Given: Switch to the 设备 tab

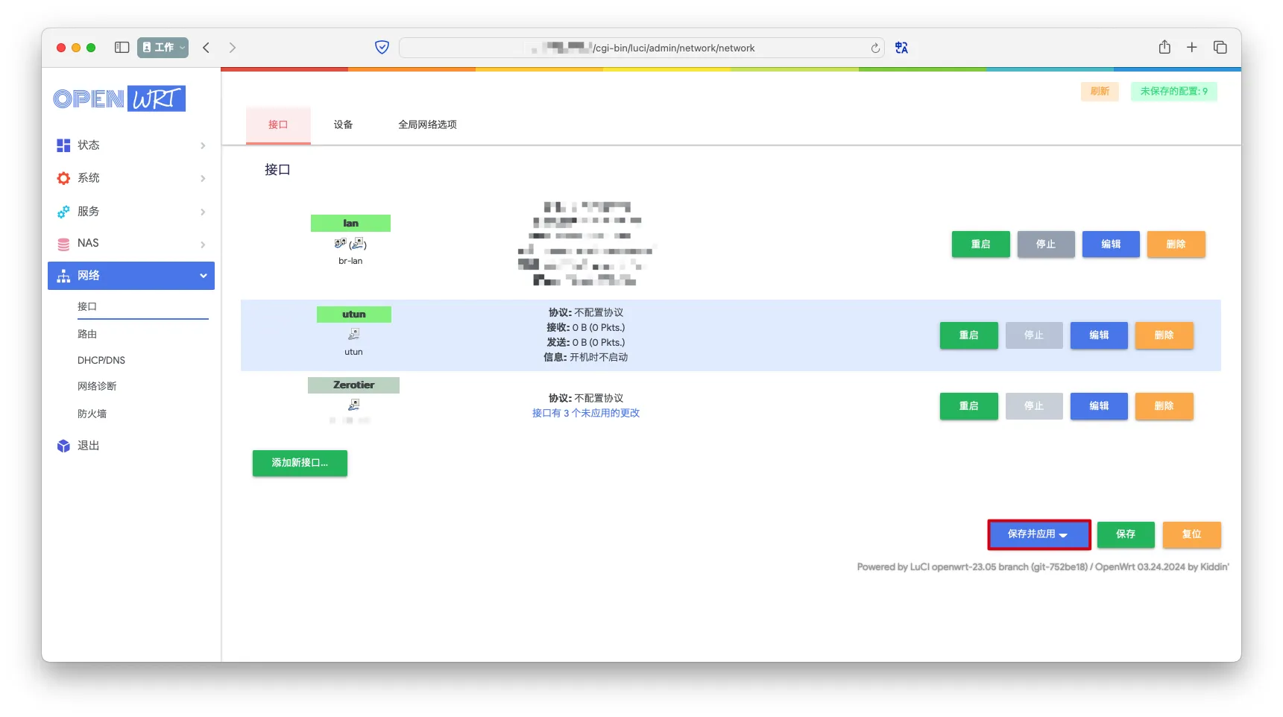Looking at the screenshot, I should 343,124.
